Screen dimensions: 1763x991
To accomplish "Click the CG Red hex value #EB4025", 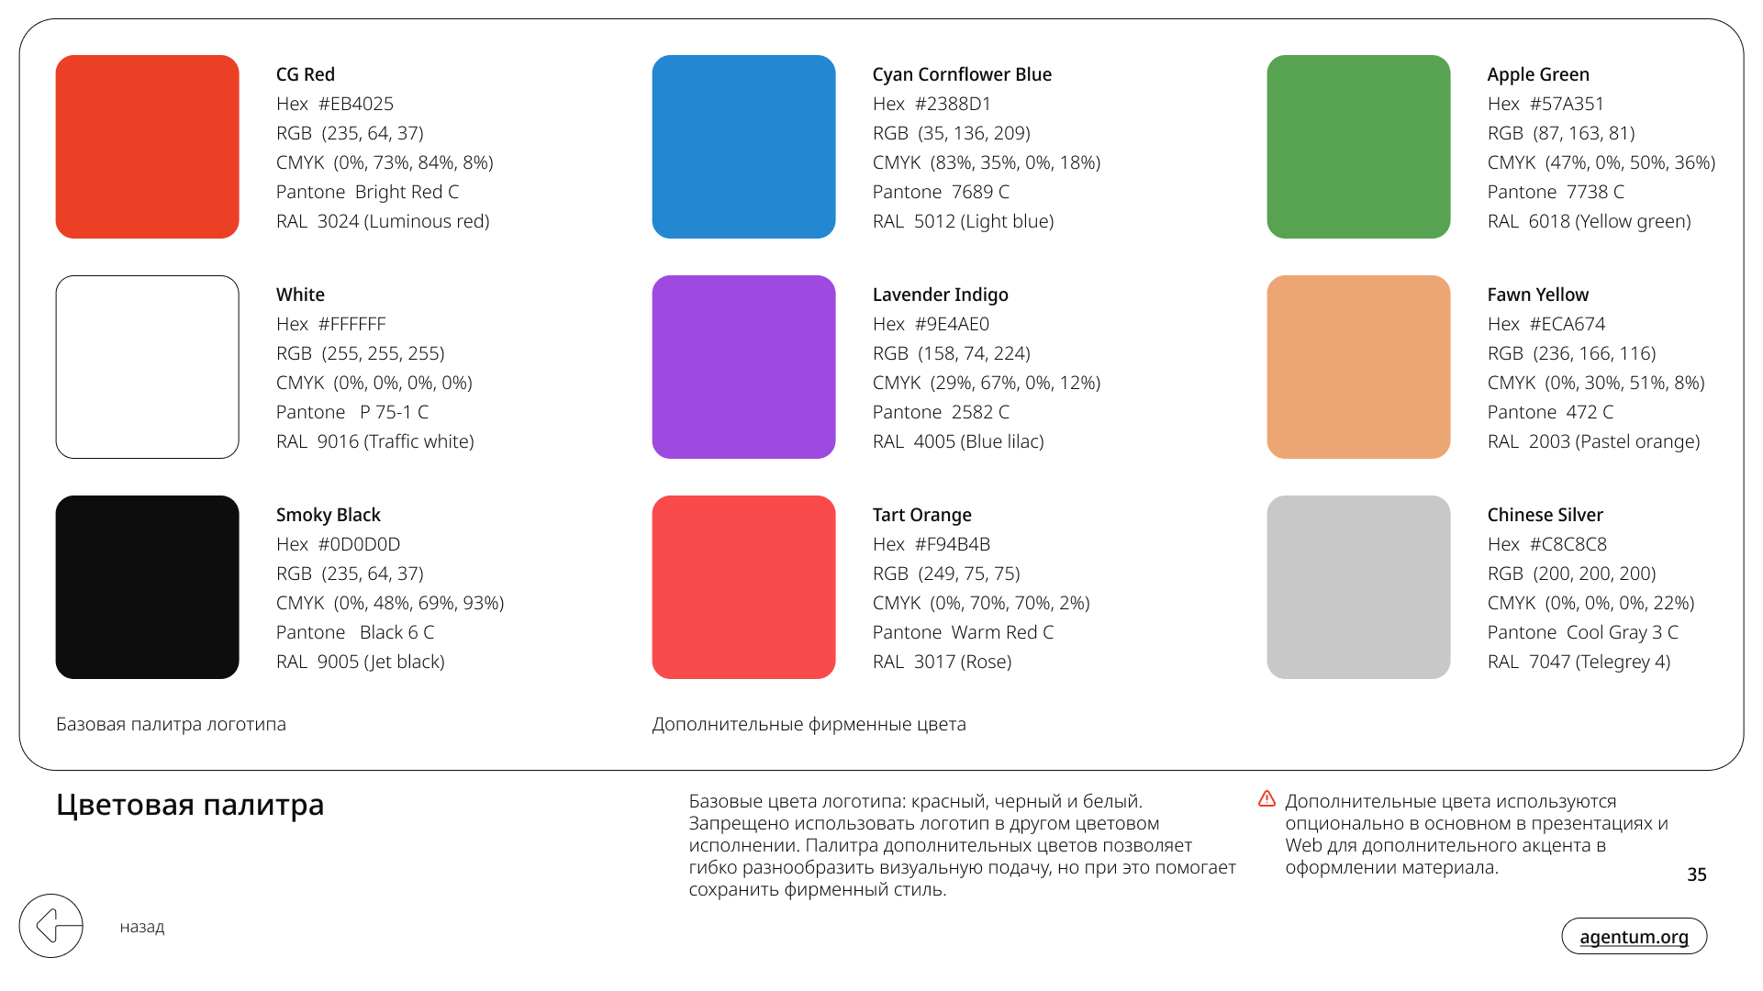I will click(355, 104).
